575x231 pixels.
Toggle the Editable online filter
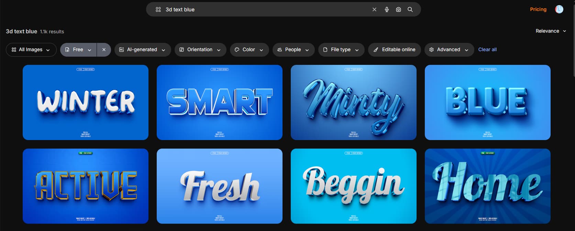395,50
